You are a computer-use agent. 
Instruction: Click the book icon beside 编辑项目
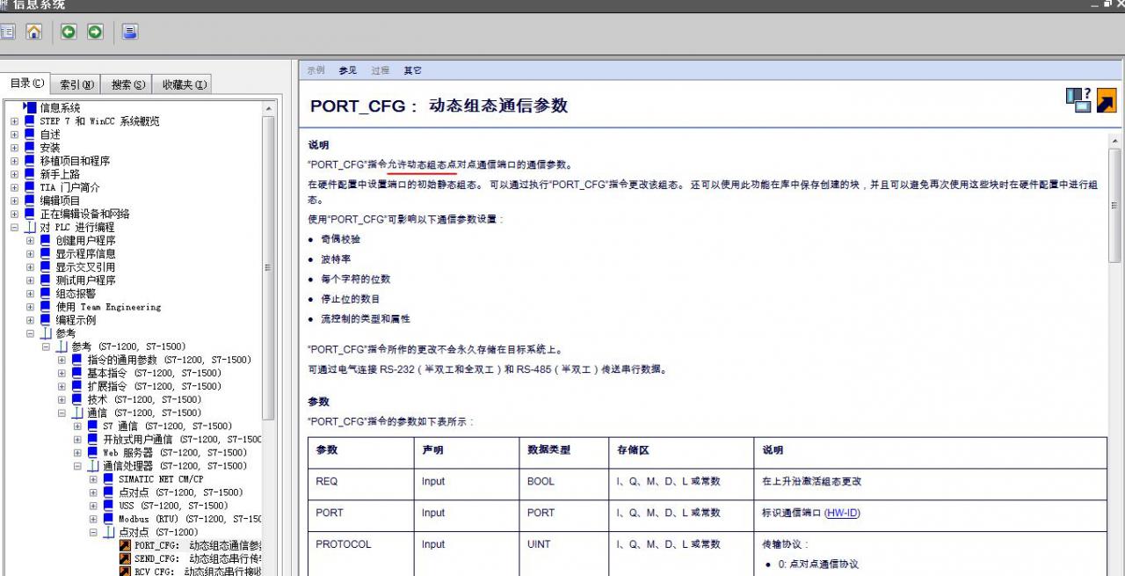pyautogui.click(x=30, y=201)
